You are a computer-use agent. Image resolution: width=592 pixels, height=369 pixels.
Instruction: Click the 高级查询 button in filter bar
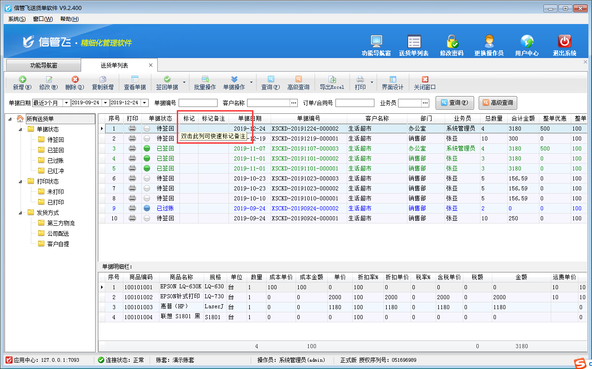coord(498,103)
